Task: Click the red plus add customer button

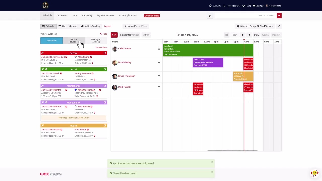Action: (279, 16)
